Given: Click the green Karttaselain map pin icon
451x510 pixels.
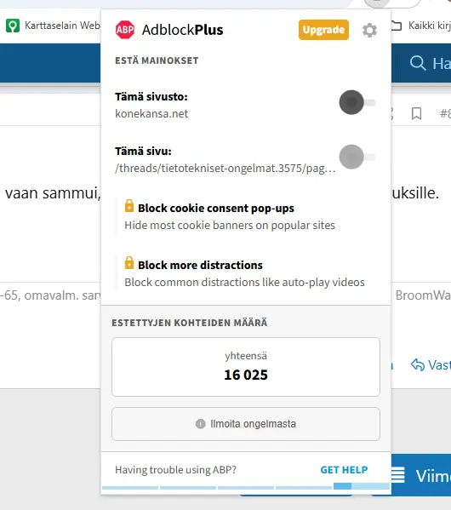Looking at the screenshot, I should pos(13,26).
